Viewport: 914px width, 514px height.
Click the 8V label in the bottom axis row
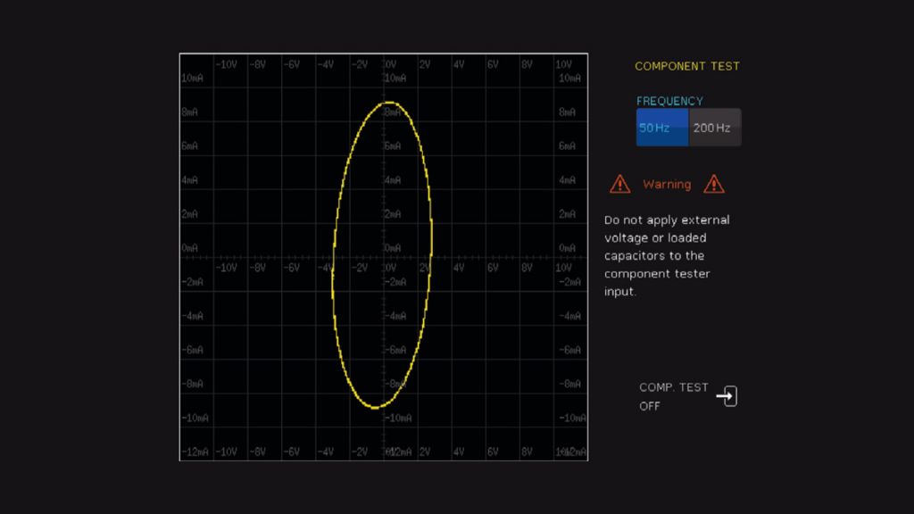click(x=527, y=452)
